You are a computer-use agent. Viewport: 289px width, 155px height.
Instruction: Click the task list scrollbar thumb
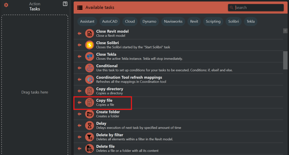click(285, 60)
